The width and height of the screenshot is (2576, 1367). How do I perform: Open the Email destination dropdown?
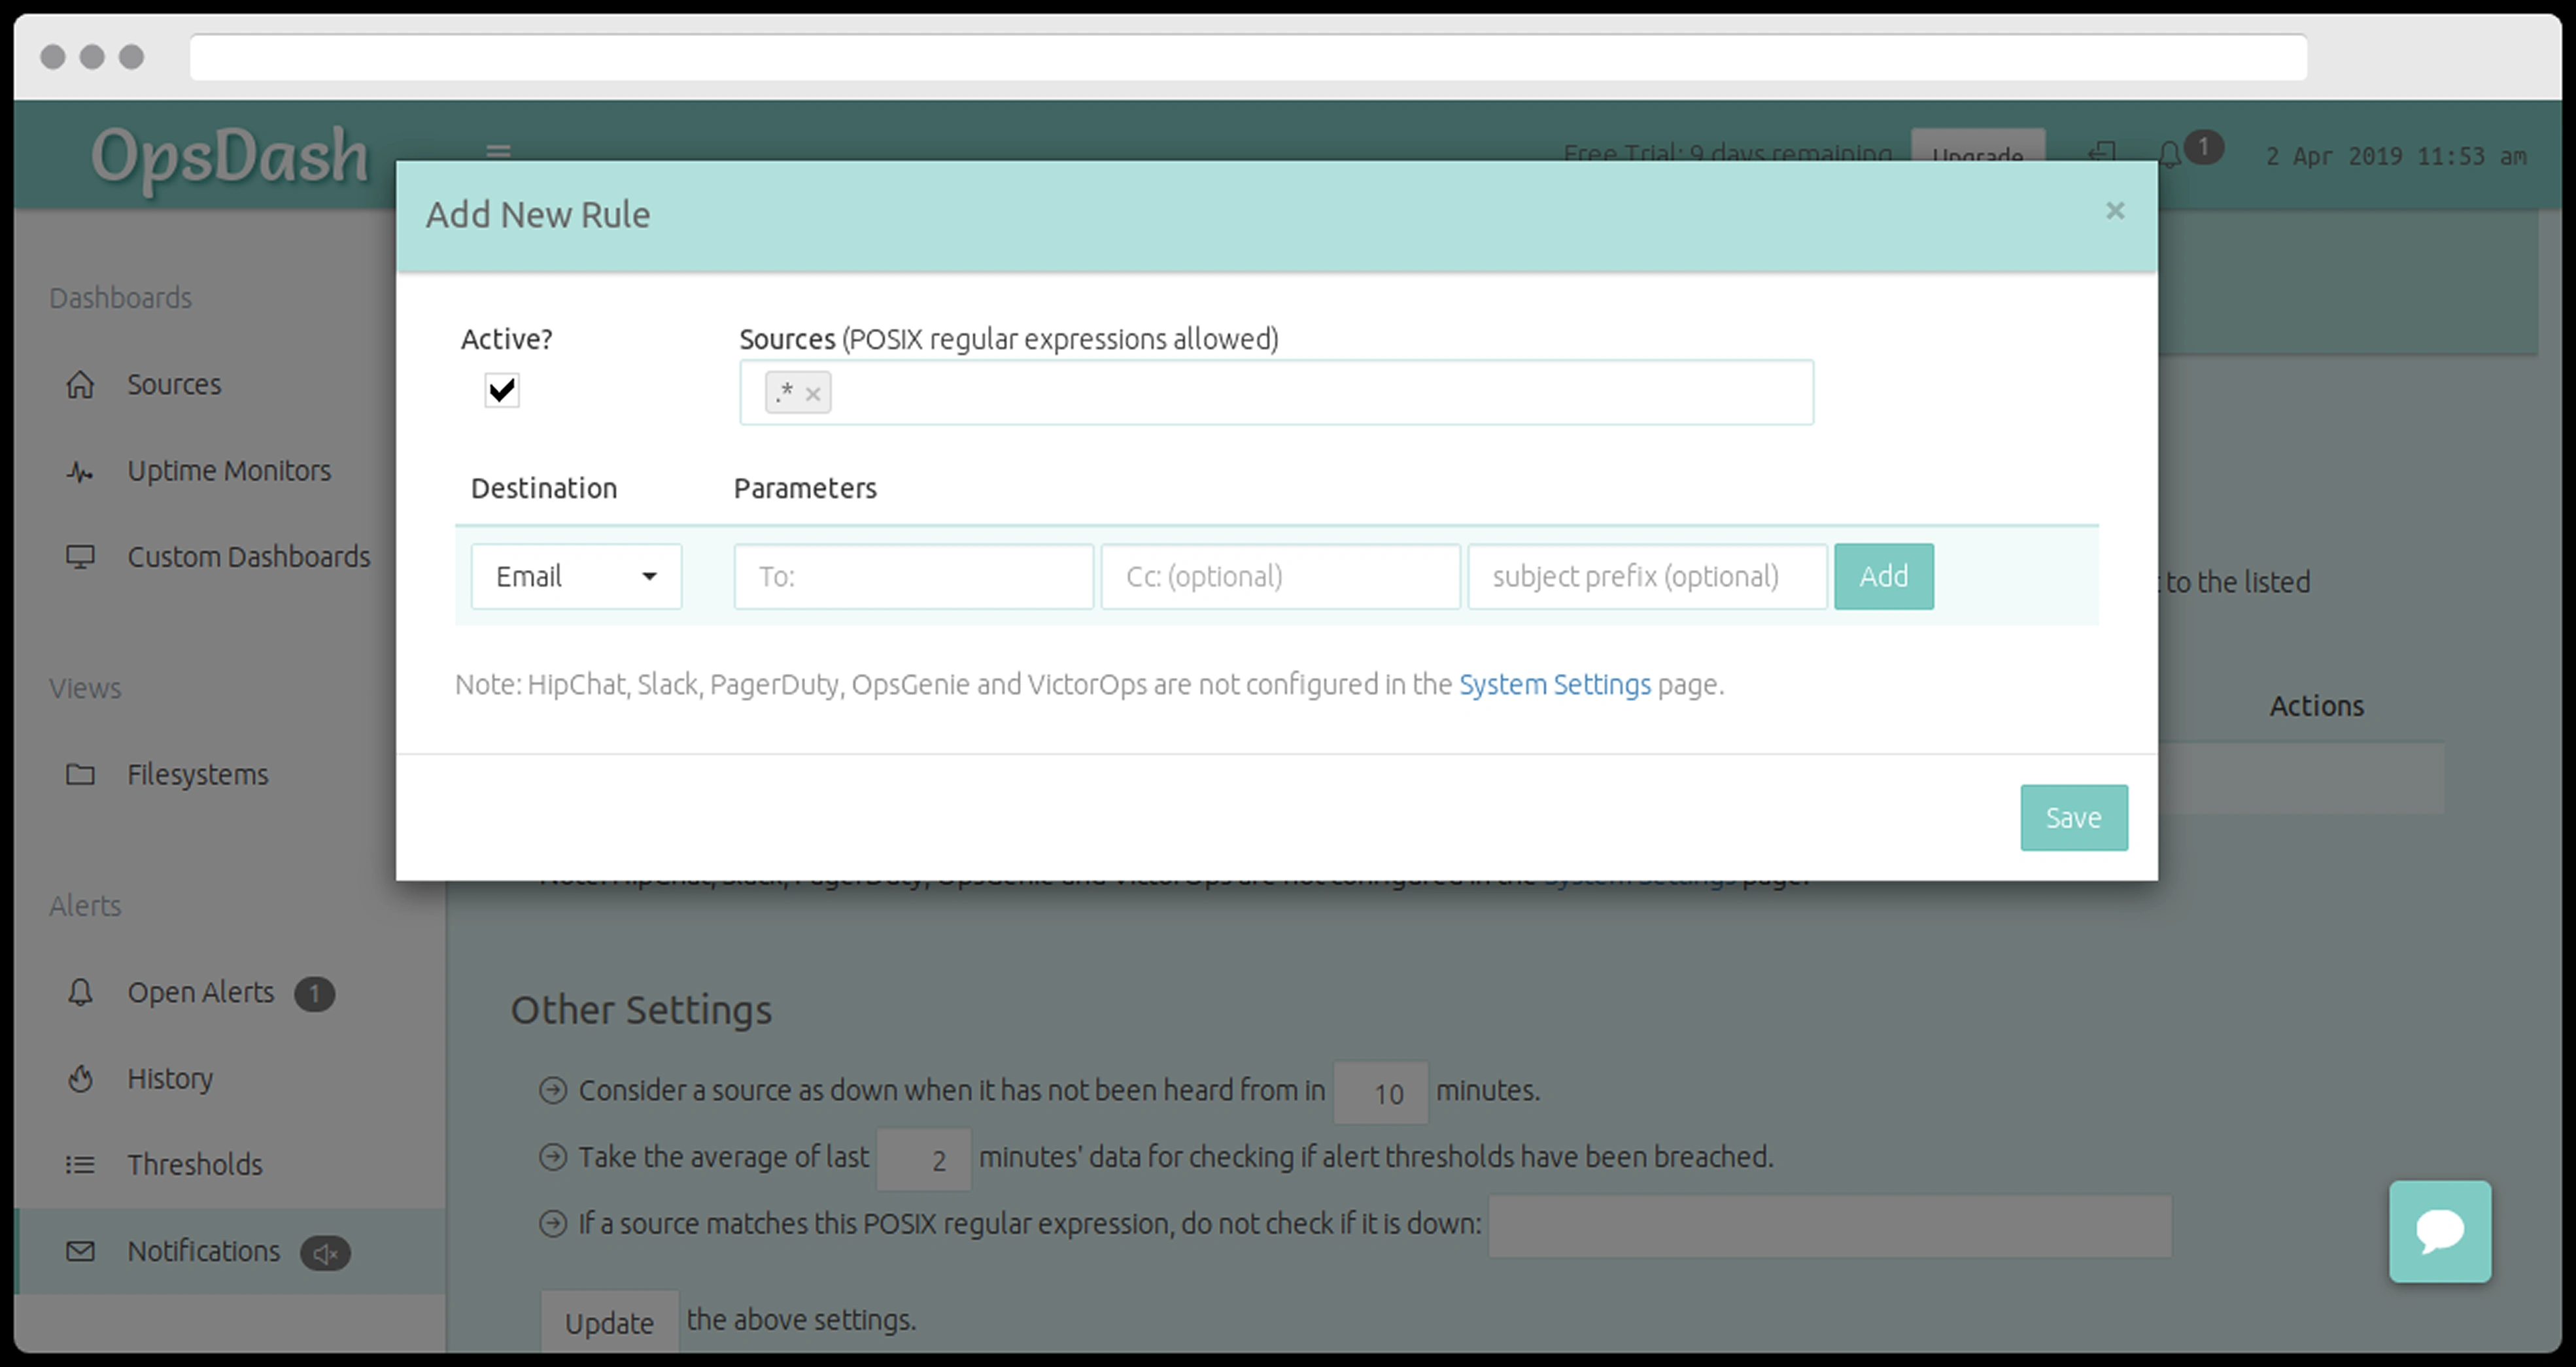pyautogui.click(x=576, y=577)
